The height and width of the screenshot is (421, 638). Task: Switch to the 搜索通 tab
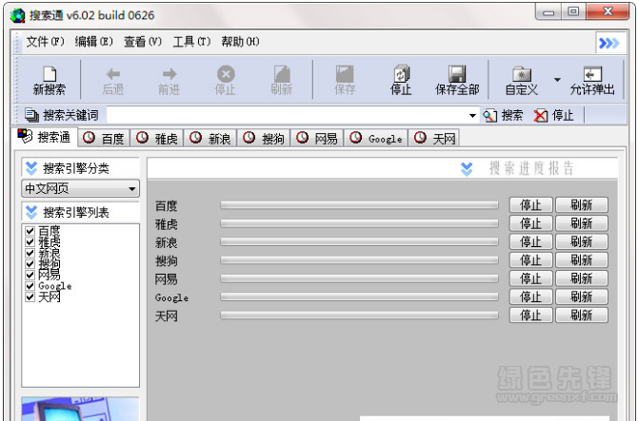click(x=45, y=137)
